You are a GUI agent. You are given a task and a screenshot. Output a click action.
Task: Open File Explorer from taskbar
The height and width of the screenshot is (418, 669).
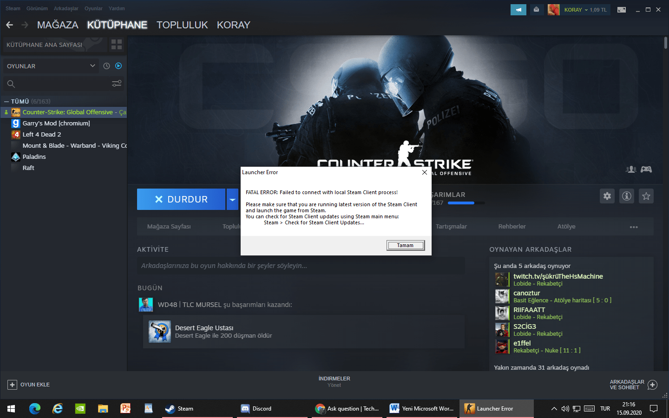(x=103, y=409)
